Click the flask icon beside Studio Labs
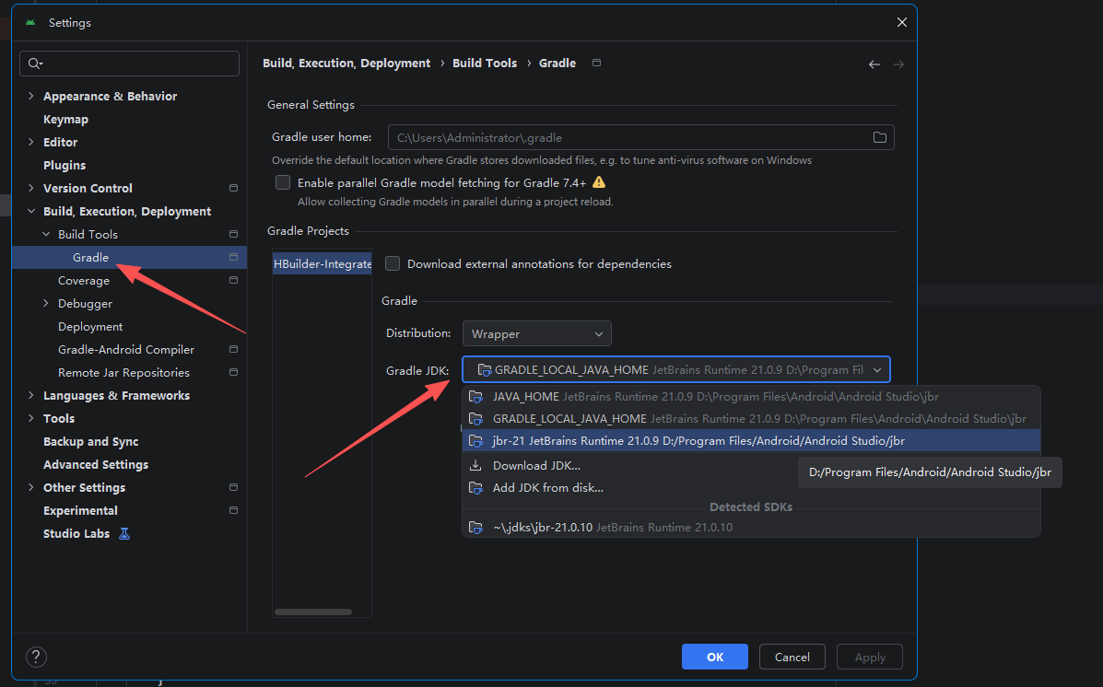The height and width of the screenshot is (687, 1103). coord(124,534)
